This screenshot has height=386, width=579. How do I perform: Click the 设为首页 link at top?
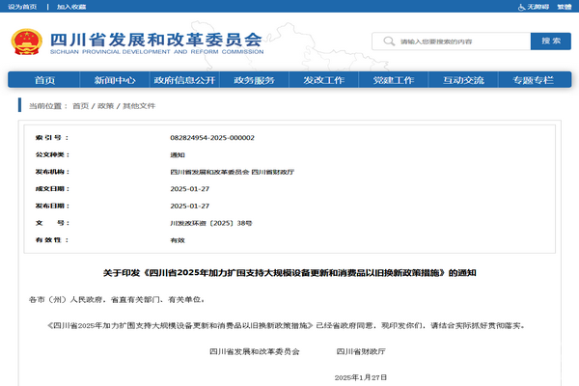pyautogui.click(x=22, y=7)
